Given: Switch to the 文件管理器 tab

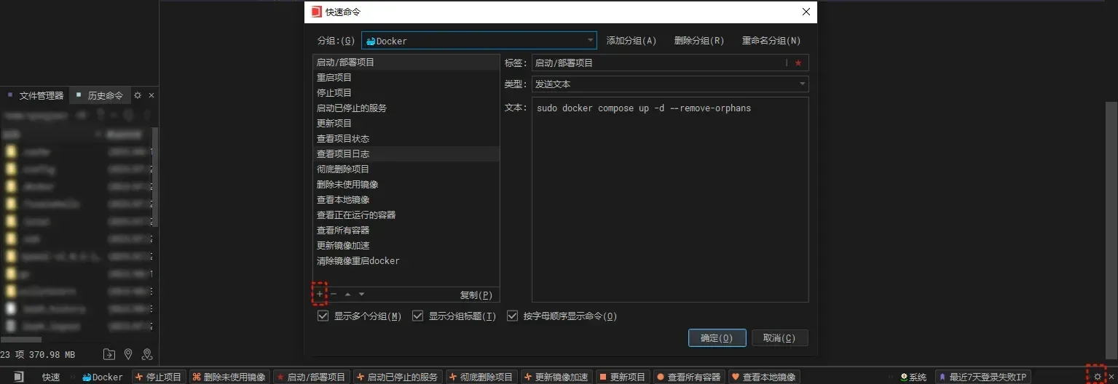Looking at the screenshot, I should click(41, 95).
